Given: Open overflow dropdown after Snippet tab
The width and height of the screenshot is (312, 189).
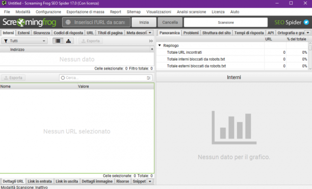Looking at the screenshot, I should tap(150, 181).
